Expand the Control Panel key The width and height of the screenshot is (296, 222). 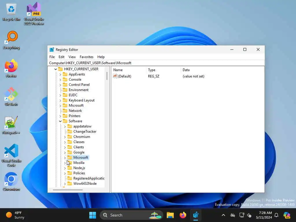click(60, 85)
